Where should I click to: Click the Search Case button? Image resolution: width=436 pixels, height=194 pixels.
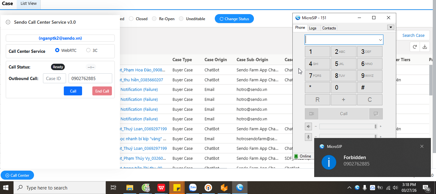click(413, 36)
